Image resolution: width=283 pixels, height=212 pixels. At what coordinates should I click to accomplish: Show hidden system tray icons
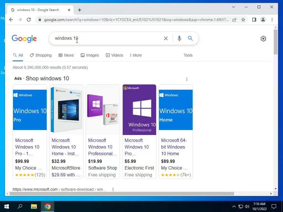point(234,206)
